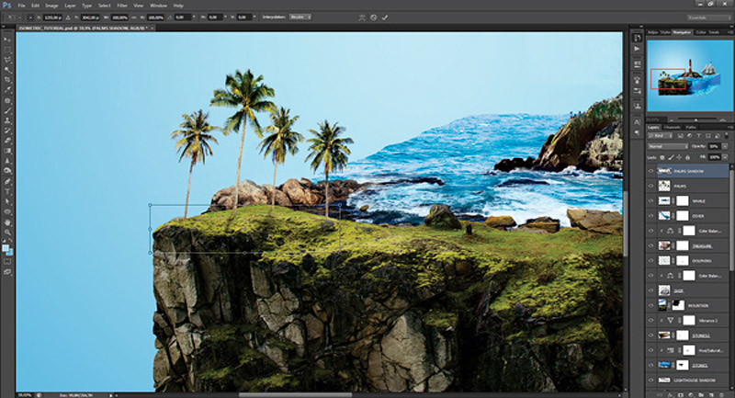This screenshot has width=735, height=398.
Task: Select the Gradient tool
Action: [x=7, y=151]
